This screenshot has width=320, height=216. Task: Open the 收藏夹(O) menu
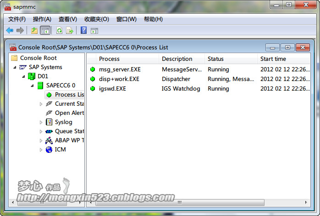[97, 19]
